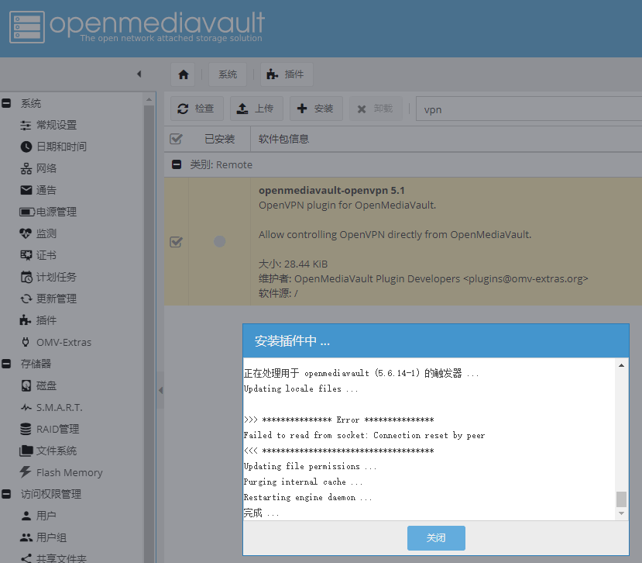
Task: Collapse the 访问权限管理 tree section
Action: click(6, 494)
